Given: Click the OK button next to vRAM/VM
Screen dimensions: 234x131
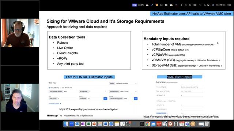Looking at the screenshot, I should click(105, 99).
